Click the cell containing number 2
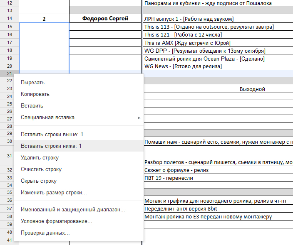The height and width of the screenshot is (245, 293). pos(44,18)
